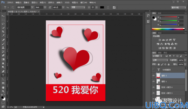Open the 滤镜(T) menu

59,2
